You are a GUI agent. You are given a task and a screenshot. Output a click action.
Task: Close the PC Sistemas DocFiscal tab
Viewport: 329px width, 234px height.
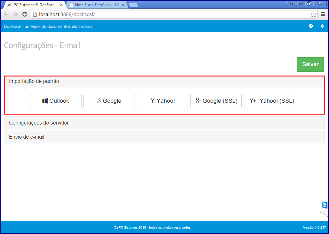[61, 4]
